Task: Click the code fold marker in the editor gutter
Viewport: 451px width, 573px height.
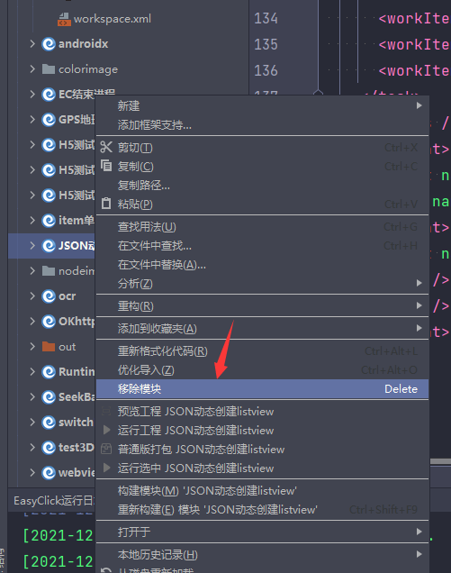Action: 318,93
